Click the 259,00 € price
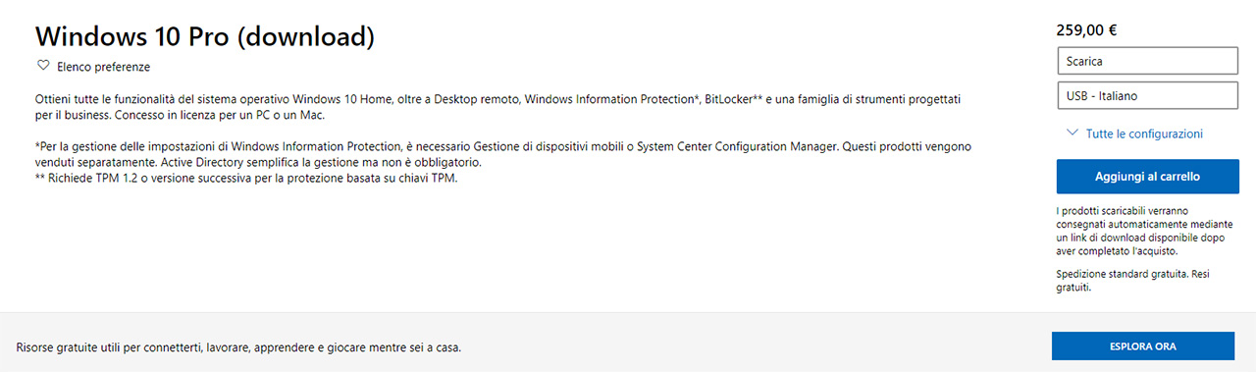The height and width of the screenshot is (372, 1256). 1086,29
